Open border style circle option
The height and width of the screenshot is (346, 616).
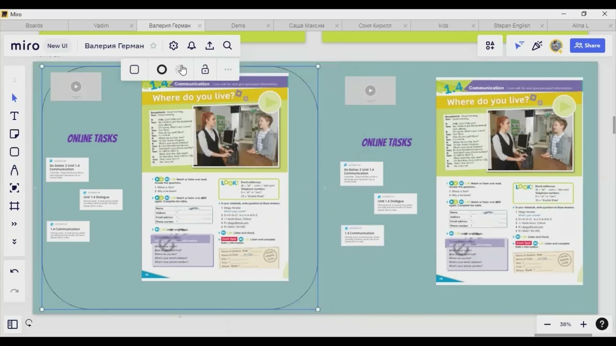(x=162, y=70)
